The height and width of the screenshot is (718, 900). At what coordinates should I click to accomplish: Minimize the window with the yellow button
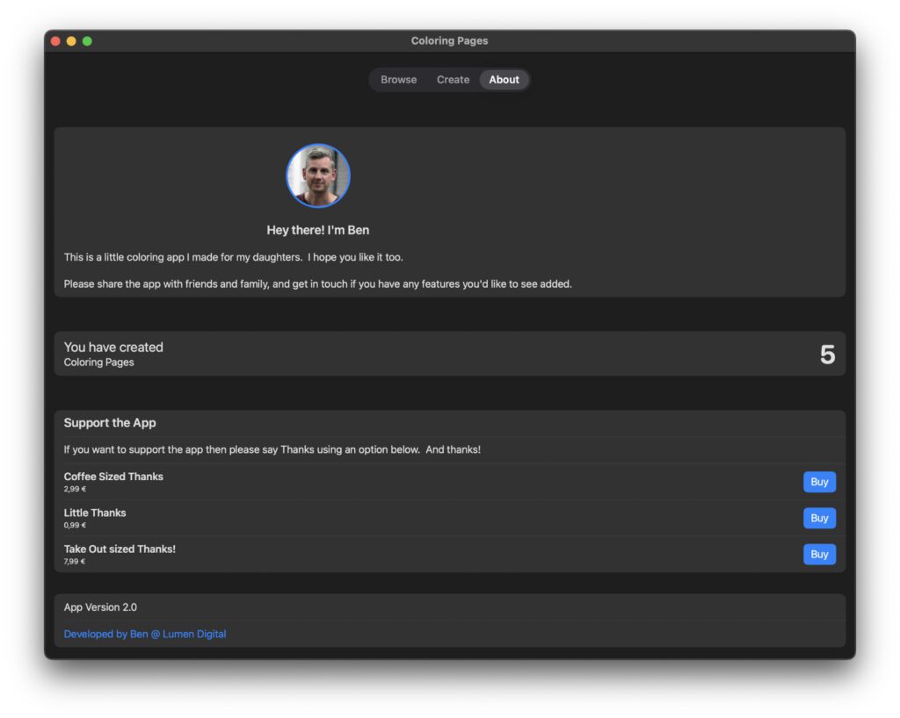[x=71, y=41]
